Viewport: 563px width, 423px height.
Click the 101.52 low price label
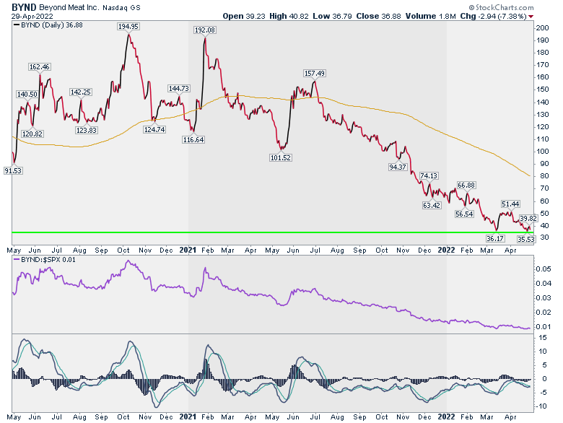[281, 157]
